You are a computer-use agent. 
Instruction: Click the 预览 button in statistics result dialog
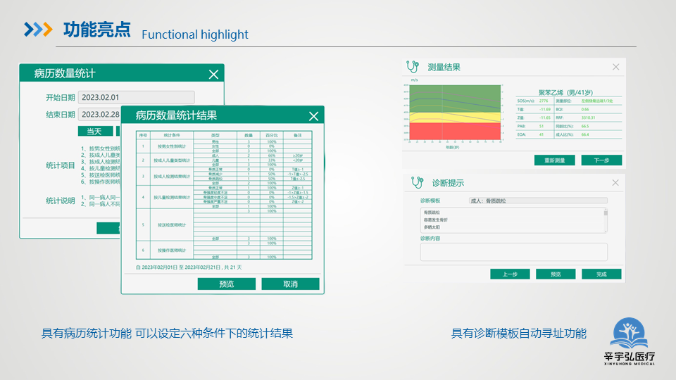[226, 284]
